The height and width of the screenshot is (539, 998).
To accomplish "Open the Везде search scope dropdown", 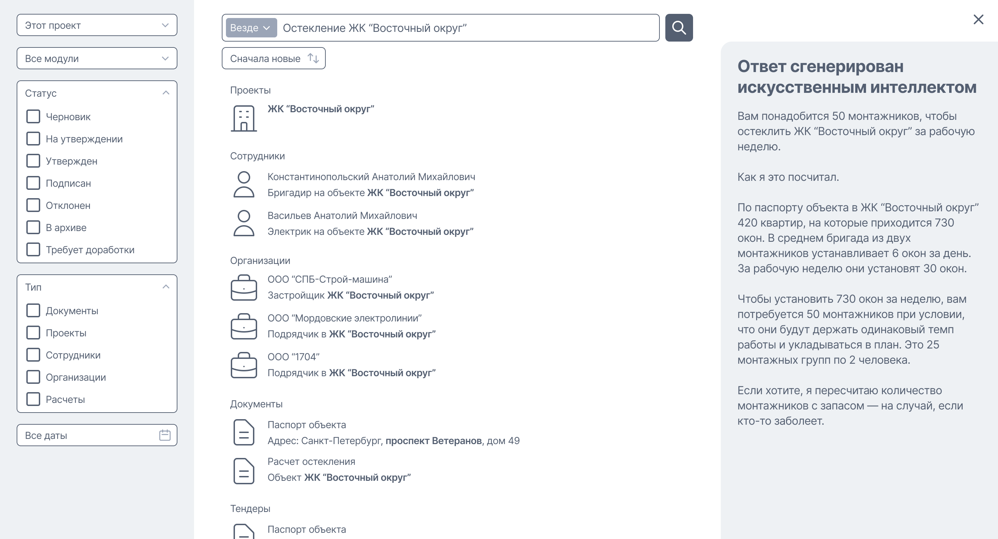I will coord(251,28).
